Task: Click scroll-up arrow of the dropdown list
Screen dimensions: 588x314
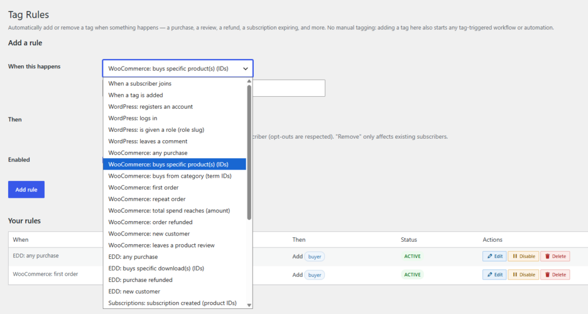Action: point(249,81)
